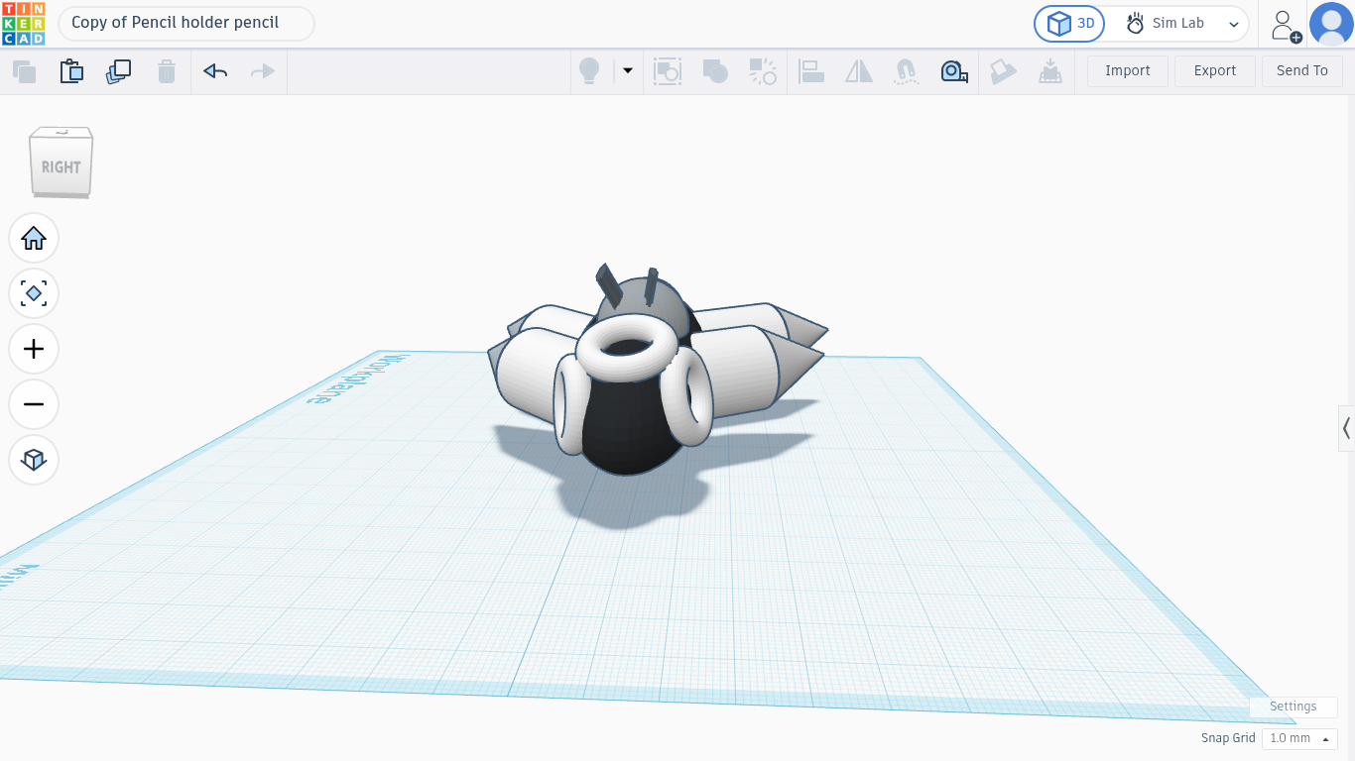
Task: Open the Snap Grid 1.0 mm dropdown
Action: (1299, 738)
